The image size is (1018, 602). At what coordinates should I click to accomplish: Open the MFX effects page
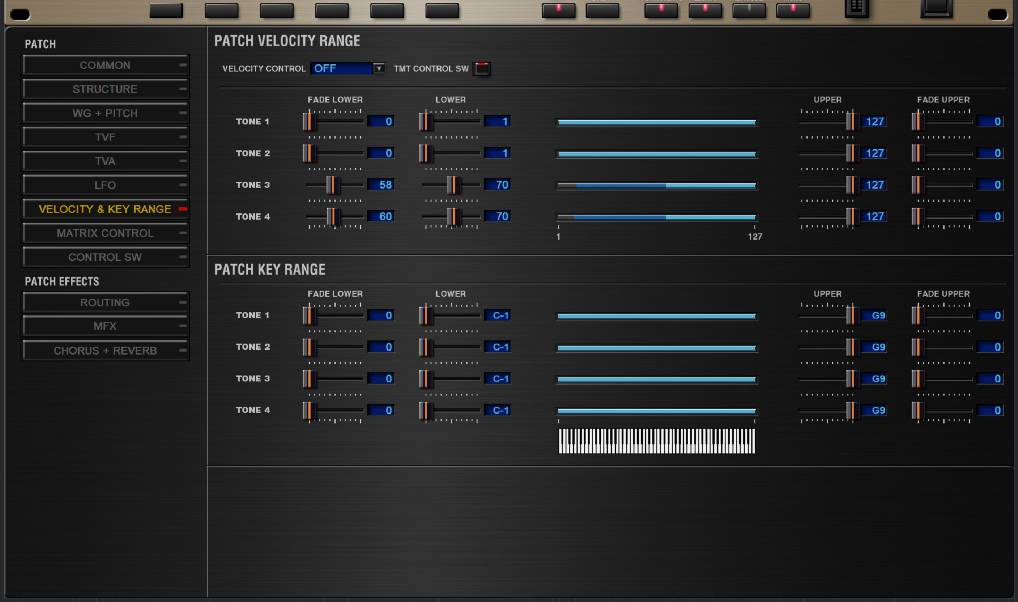(x=105, y=326)
